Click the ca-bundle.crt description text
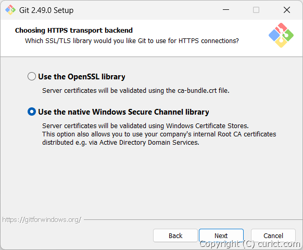Viewport: 303px width, 250px height. 136,90
